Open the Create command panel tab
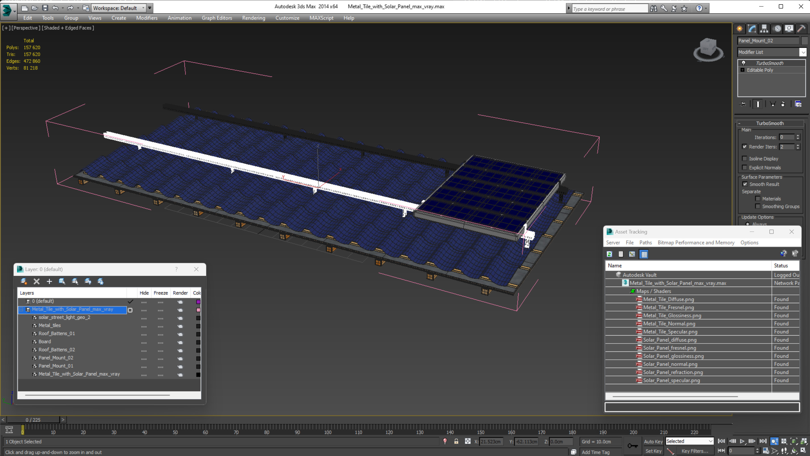The image size is (810, 456). [740, 29]
